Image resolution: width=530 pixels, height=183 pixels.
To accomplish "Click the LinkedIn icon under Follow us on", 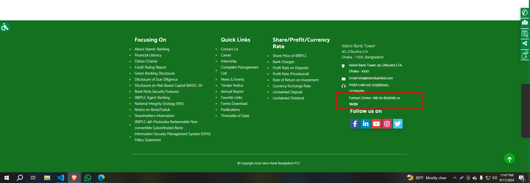I will pyautogui.click(x=365, y=124).
